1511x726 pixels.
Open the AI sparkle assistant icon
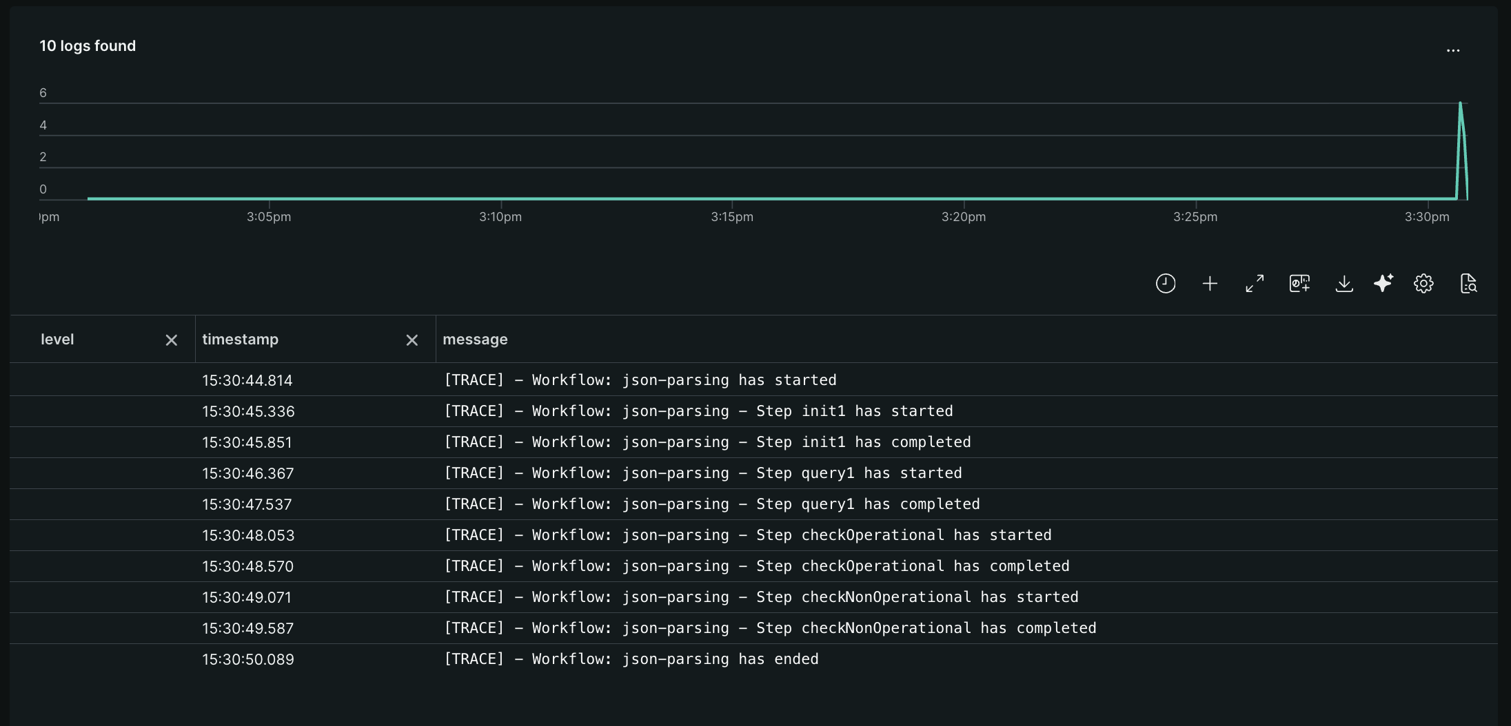tap(1383, 283)
